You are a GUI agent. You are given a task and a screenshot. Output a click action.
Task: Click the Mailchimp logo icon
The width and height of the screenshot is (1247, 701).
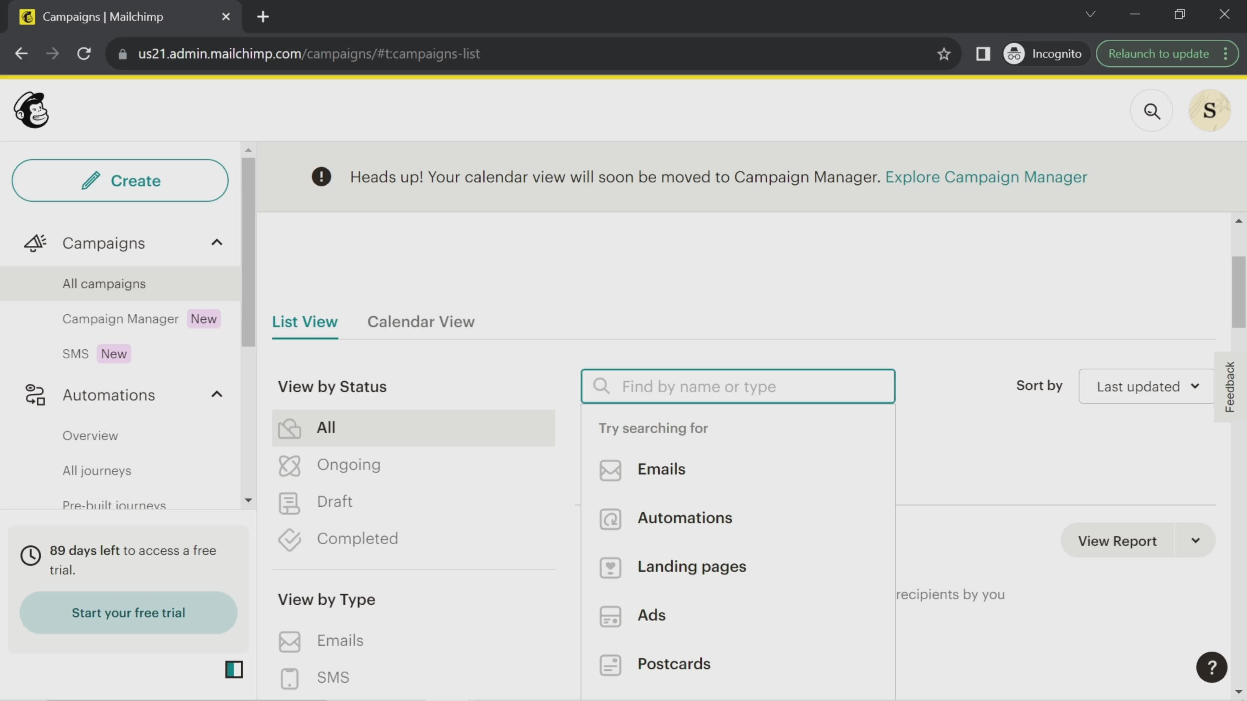31,110
